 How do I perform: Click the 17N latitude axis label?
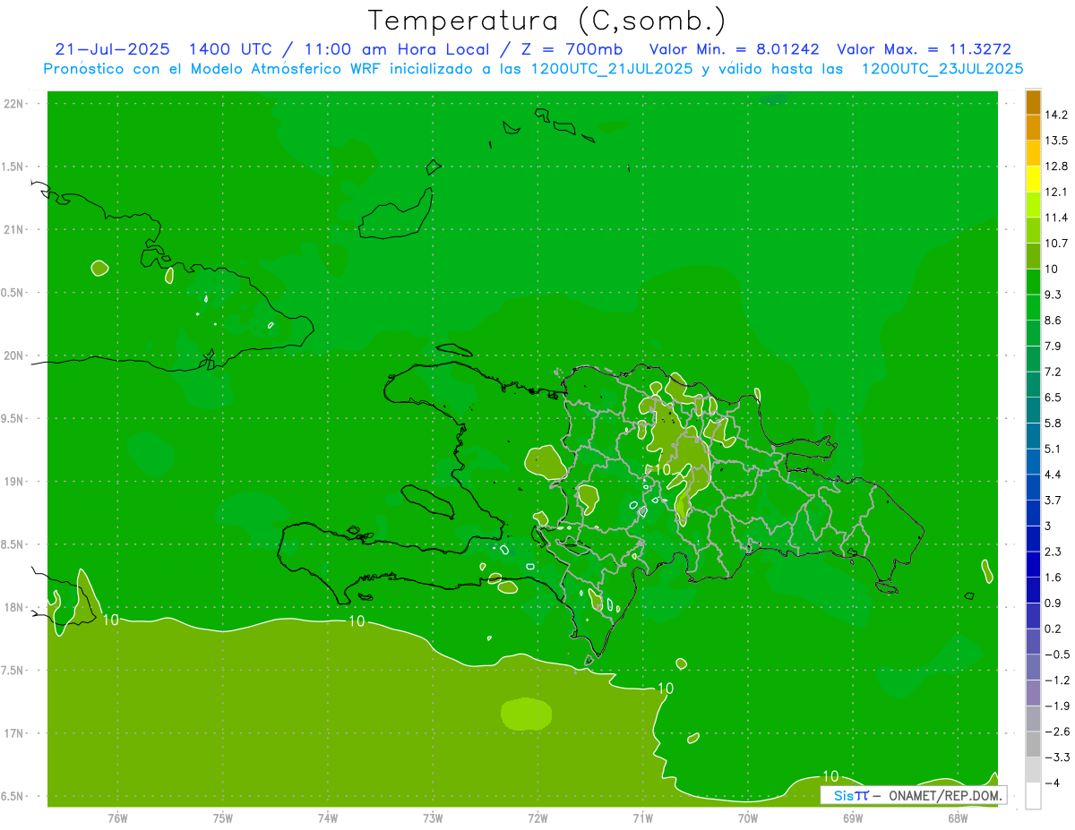pos(13,733)
